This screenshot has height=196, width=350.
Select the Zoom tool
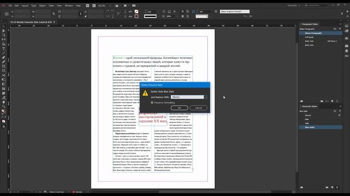click(x=4, y=107)
